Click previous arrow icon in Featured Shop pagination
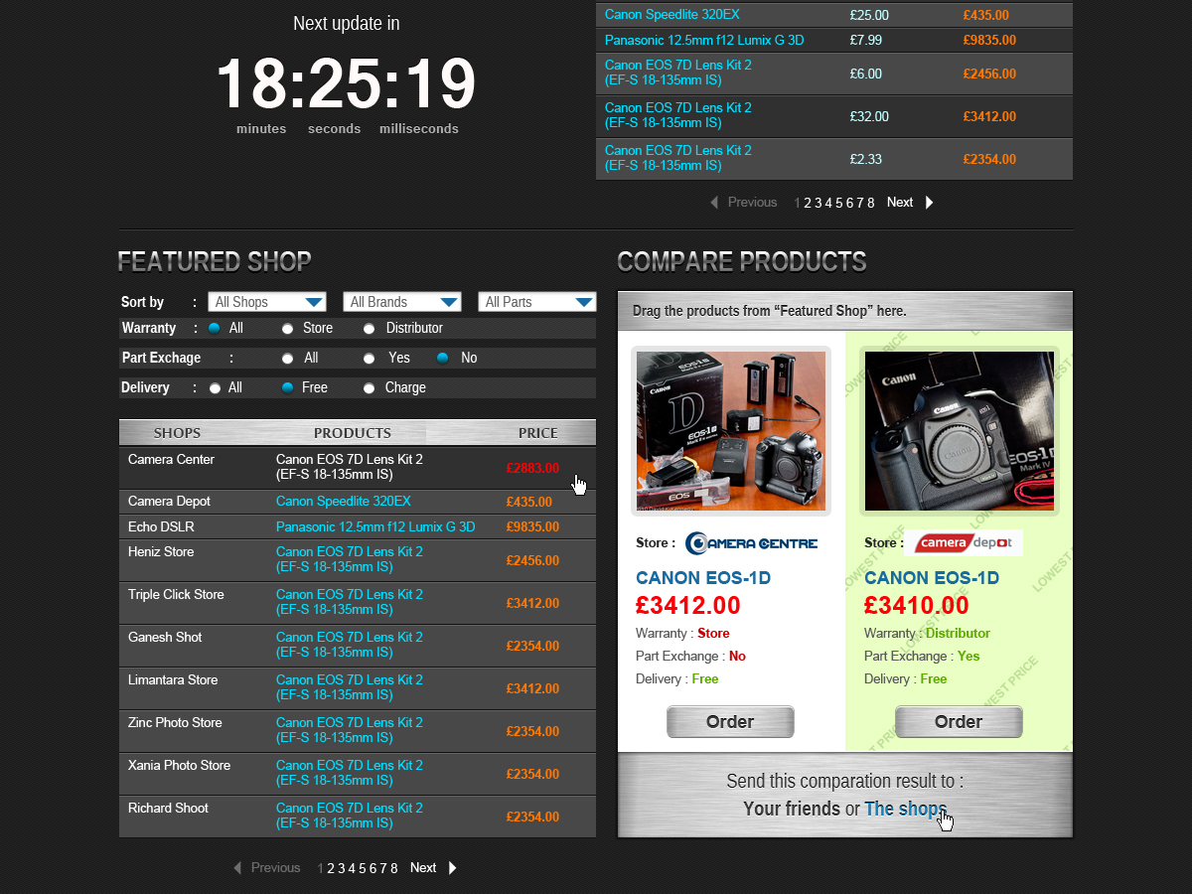The height and width of the screenshot is (894, 1192). tap(237, 868)
